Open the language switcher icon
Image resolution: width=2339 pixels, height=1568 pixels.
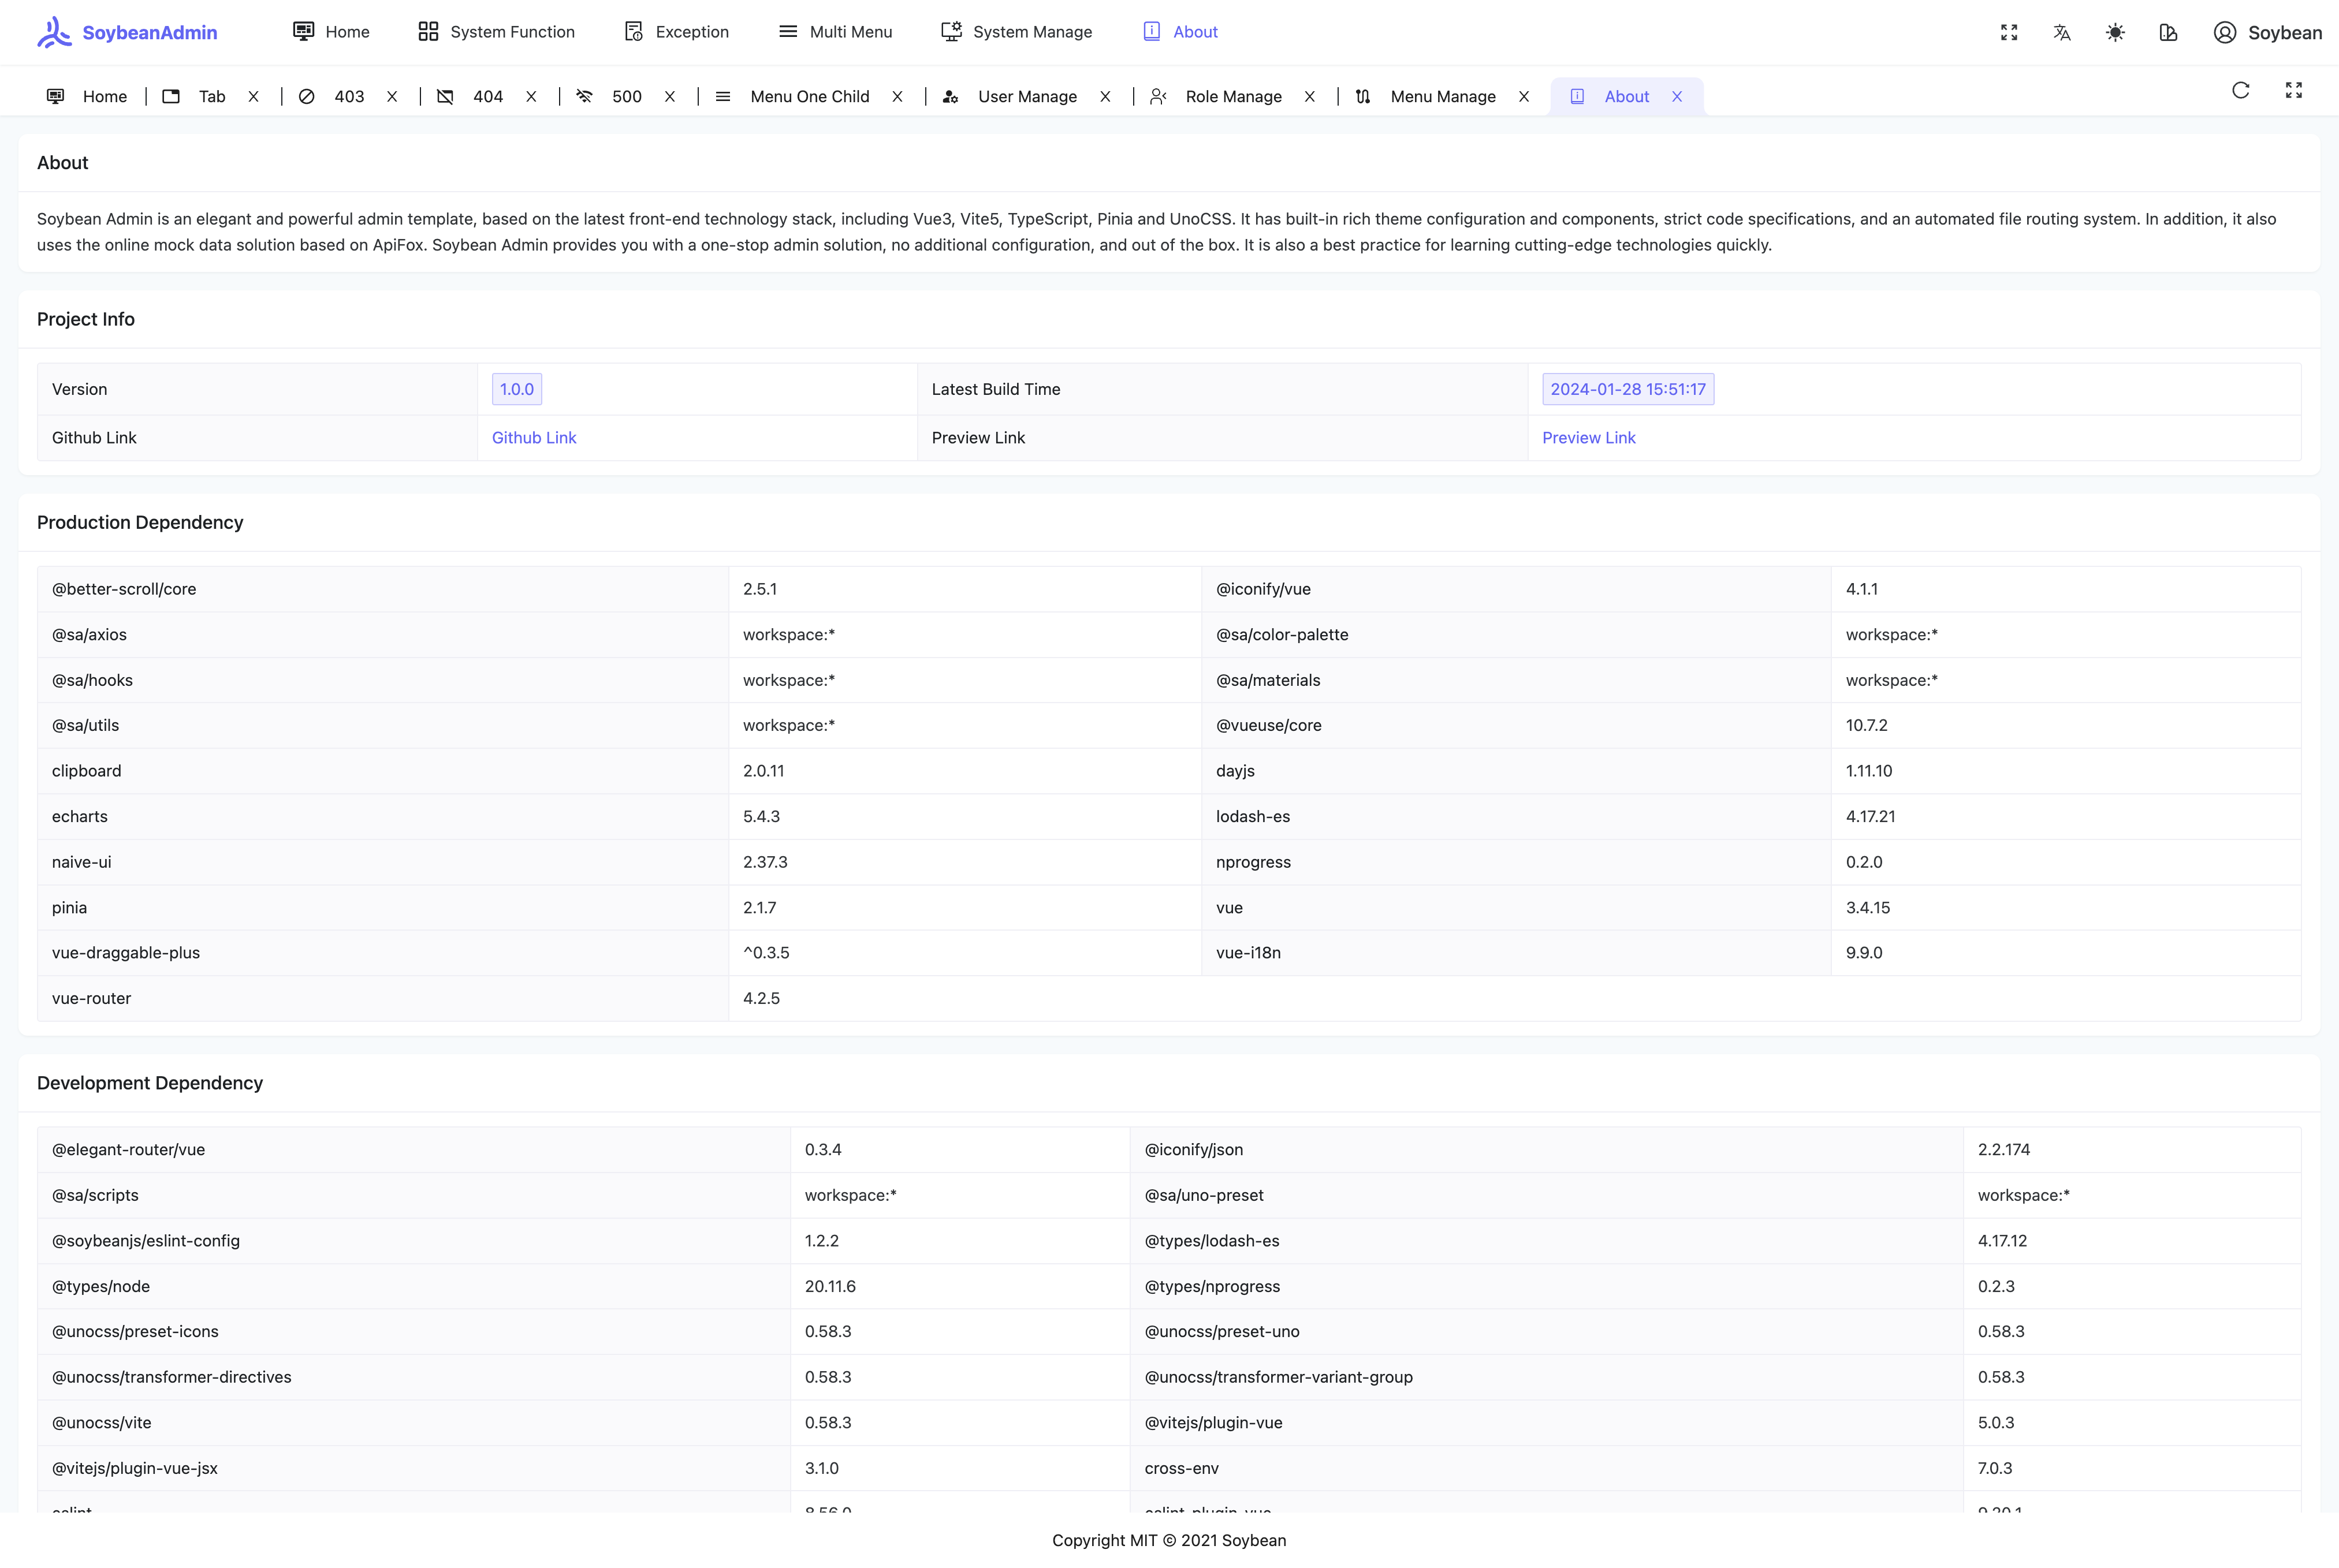coord(2063,32)
